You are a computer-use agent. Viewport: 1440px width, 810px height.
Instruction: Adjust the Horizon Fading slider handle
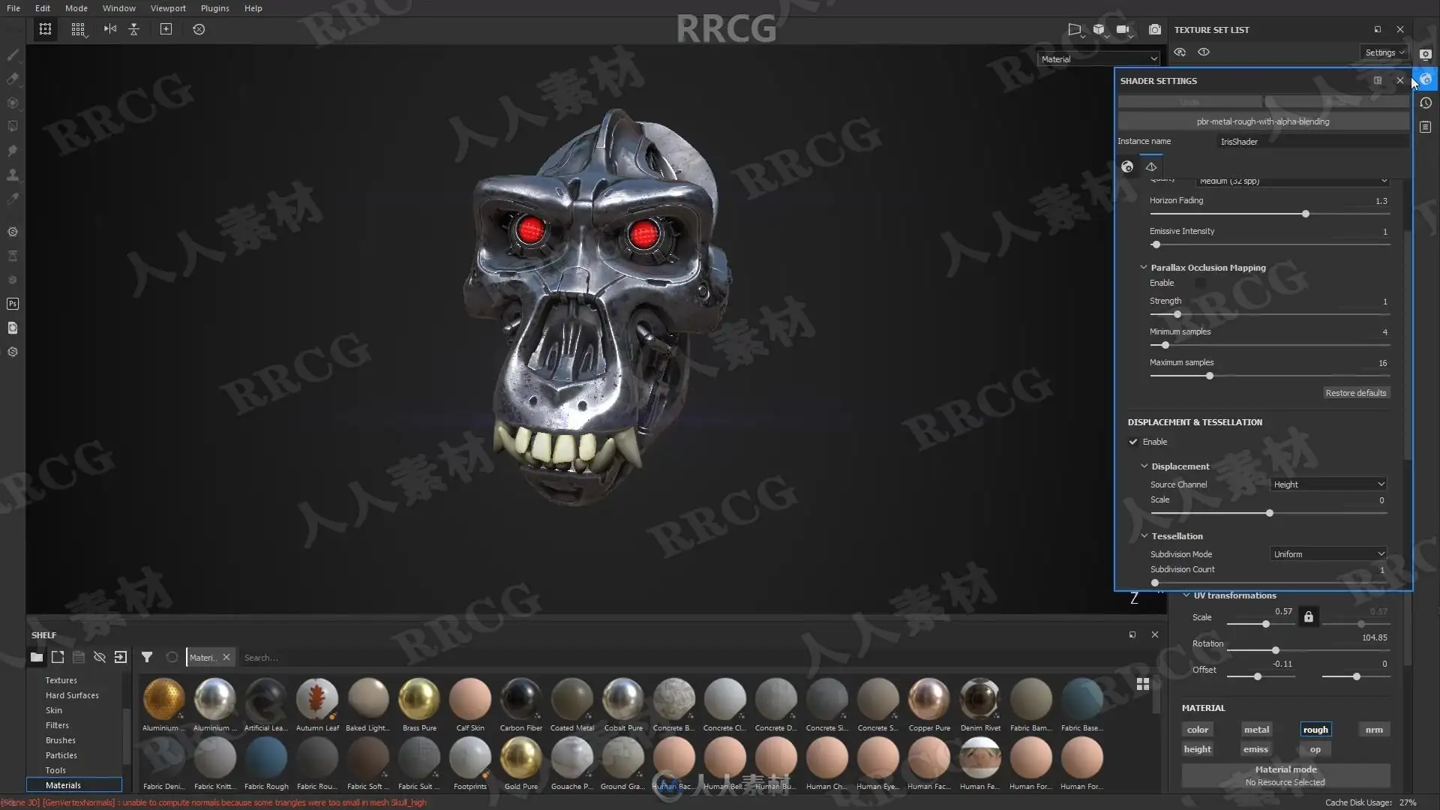[1306, 214]
